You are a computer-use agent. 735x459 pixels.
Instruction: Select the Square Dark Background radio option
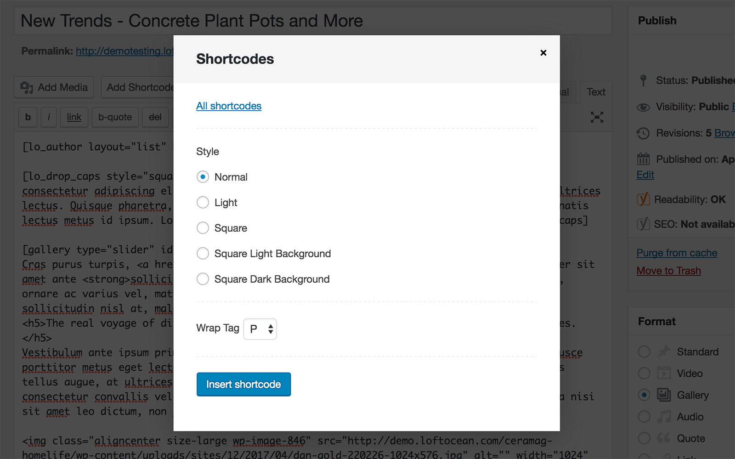(203, 279)
